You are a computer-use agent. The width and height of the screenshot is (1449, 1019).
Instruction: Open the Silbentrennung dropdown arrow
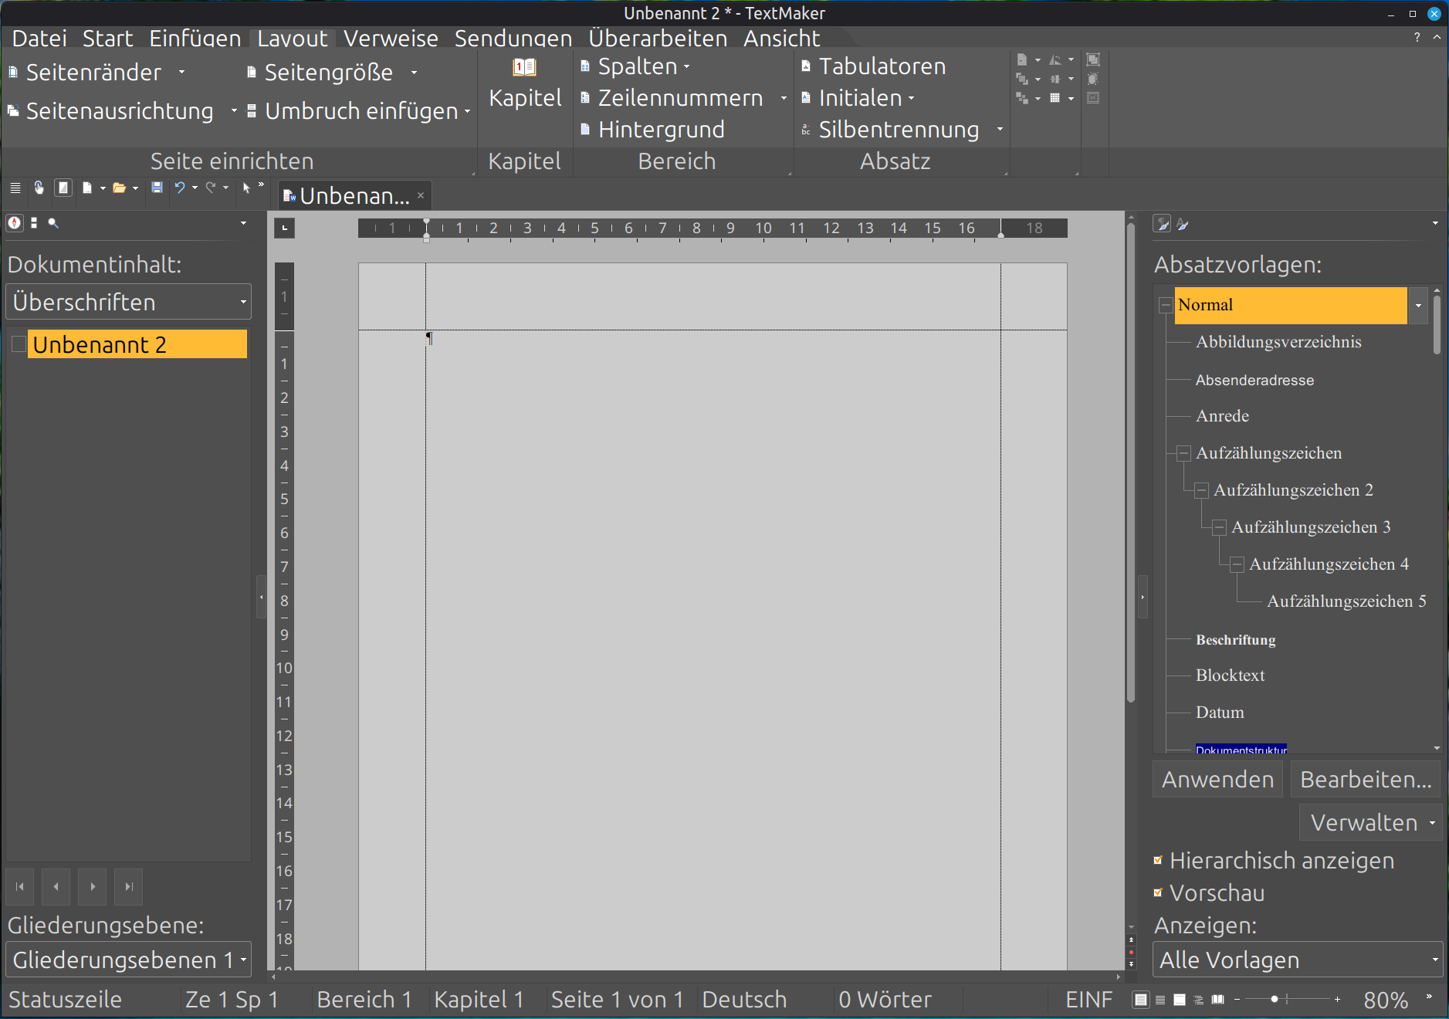coord(1000,130)
